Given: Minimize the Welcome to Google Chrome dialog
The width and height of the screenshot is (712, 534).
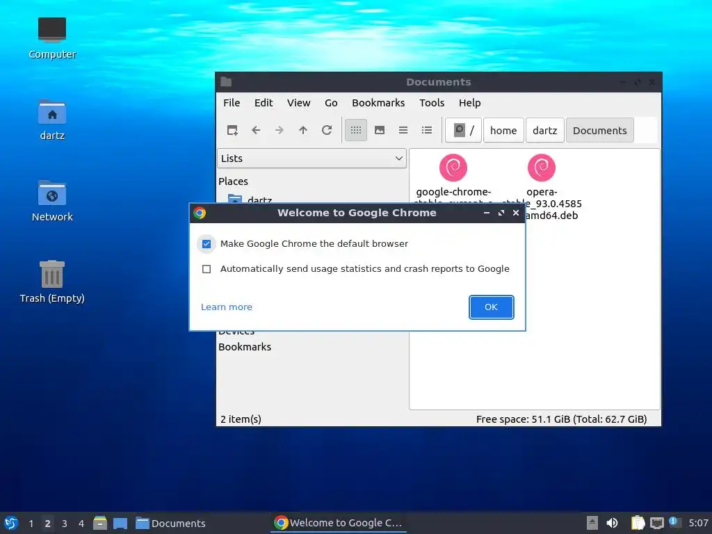Looking at the screenshot, I should tap(487, 213).
